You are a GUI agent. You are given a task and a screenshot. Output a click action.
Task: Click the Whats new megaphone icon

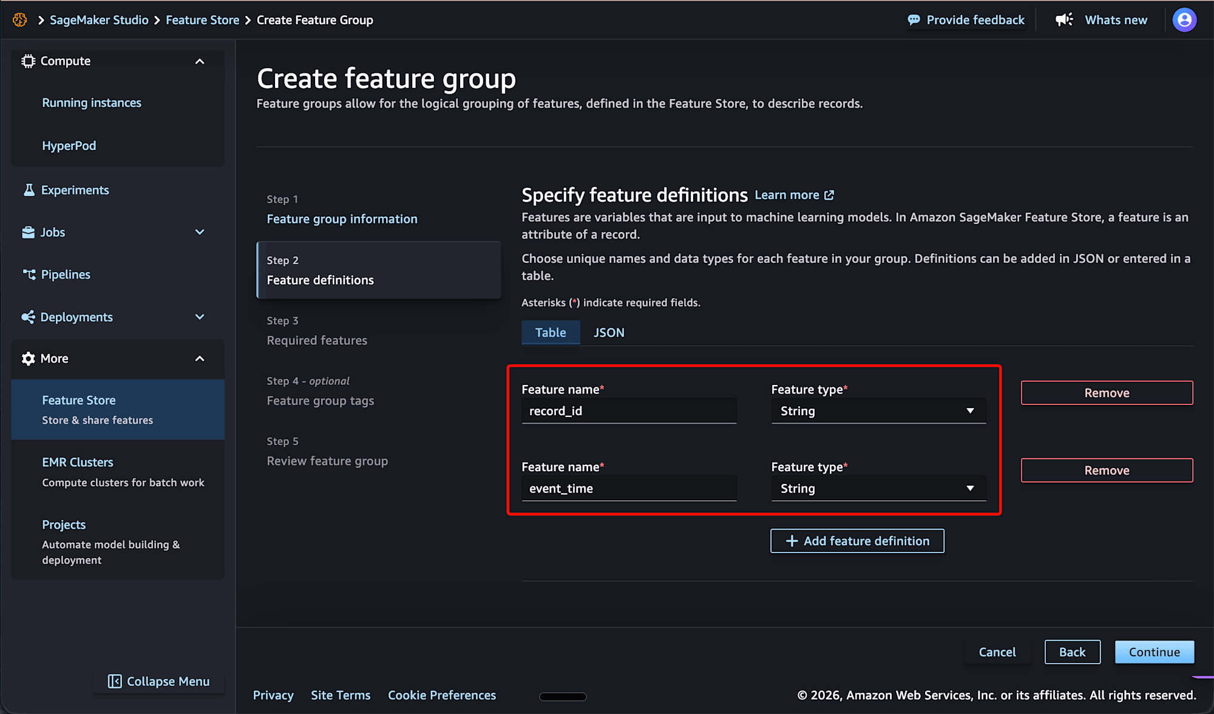pos(1064,20)
